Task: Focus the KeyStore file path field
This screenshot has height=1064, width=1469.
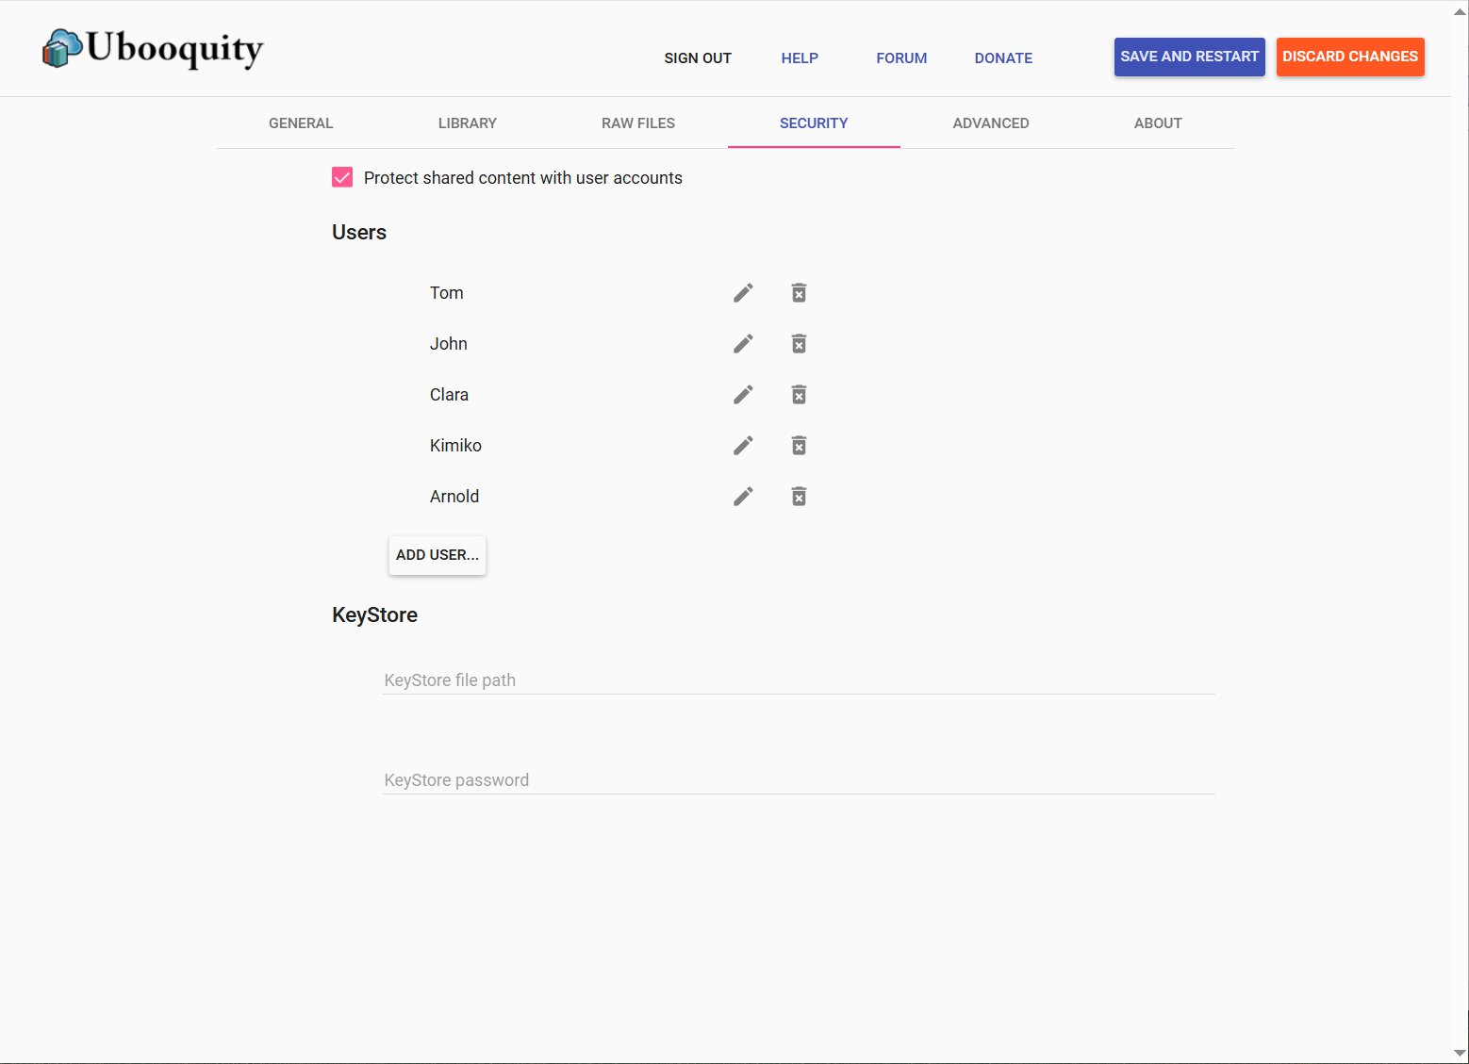Action: click(798, 680)
